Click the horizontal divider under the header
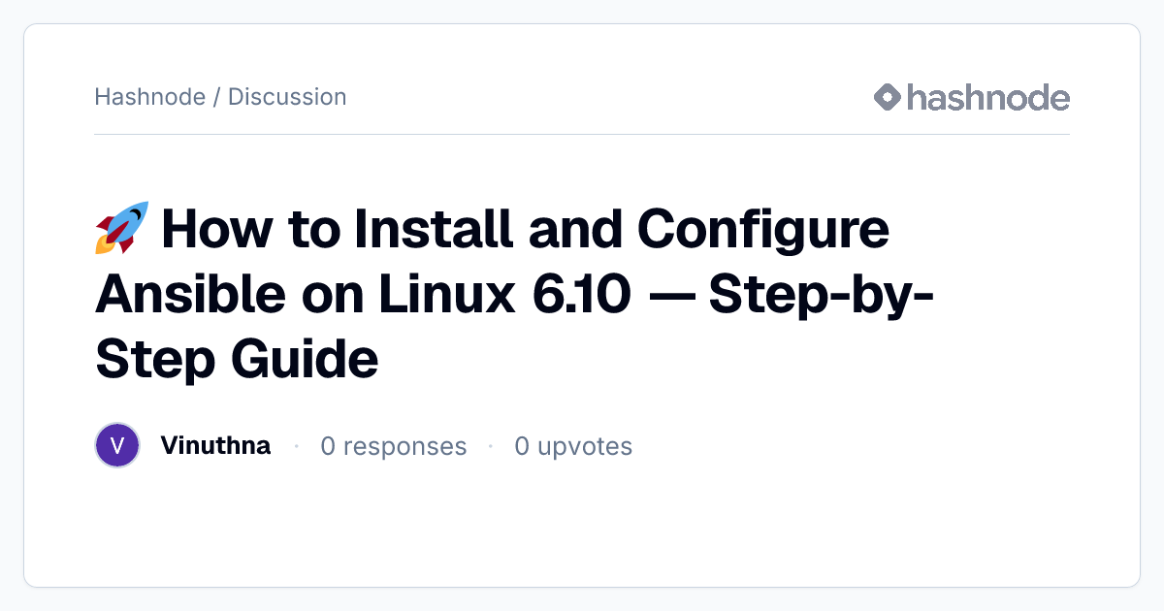The width and height of the screenshot is (1164, 611). (x=582, y=134)
